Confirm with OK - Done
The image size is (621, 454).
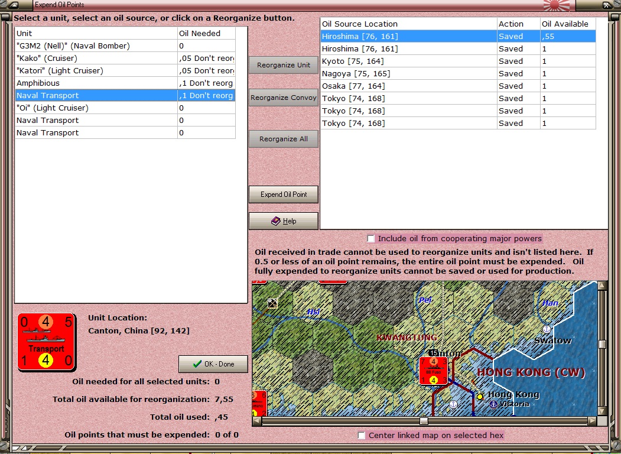[x=213, y=364]
